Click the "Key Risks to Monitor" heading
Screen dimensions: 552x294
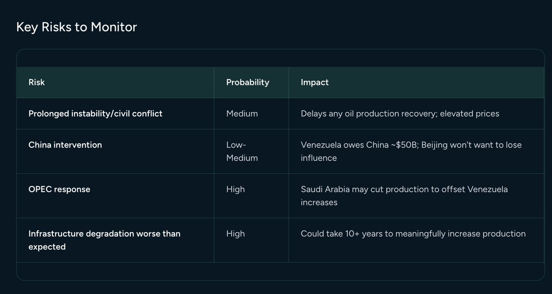coord(76,27)
